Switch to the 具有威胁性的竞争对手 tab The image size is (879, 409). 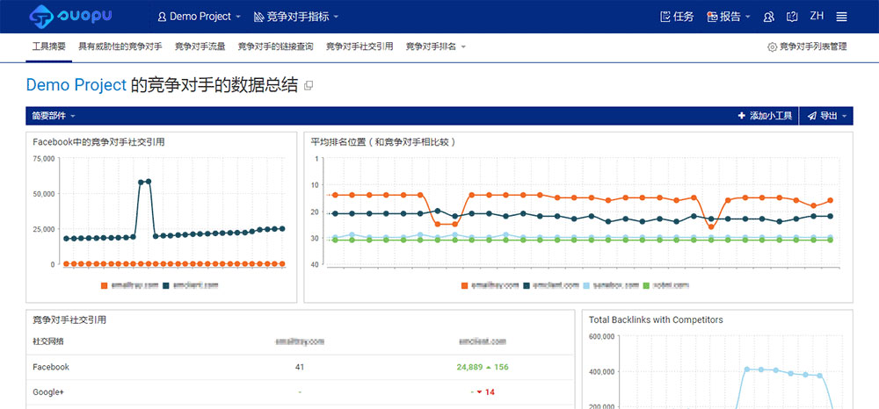tap(120, 47)
